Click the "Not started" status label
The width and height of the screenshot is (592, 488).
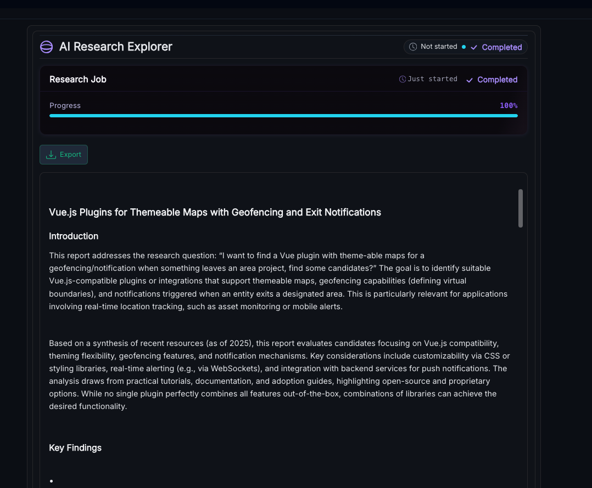click(x=439, y=47)
